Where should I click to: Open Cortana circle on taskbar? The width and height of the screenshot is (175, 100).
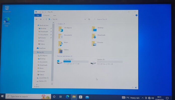54,97
